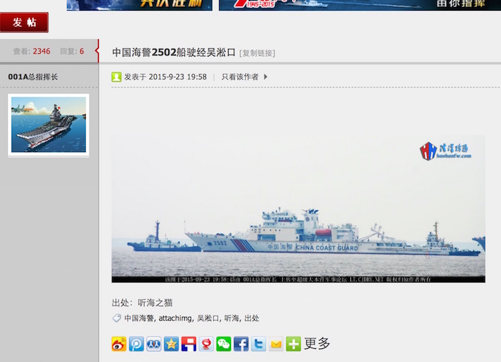Image resolution: width=501 pixels, height=362 pixels.
Task: Click the red collapse arrow beside view count
Action: tap(97, 51)
